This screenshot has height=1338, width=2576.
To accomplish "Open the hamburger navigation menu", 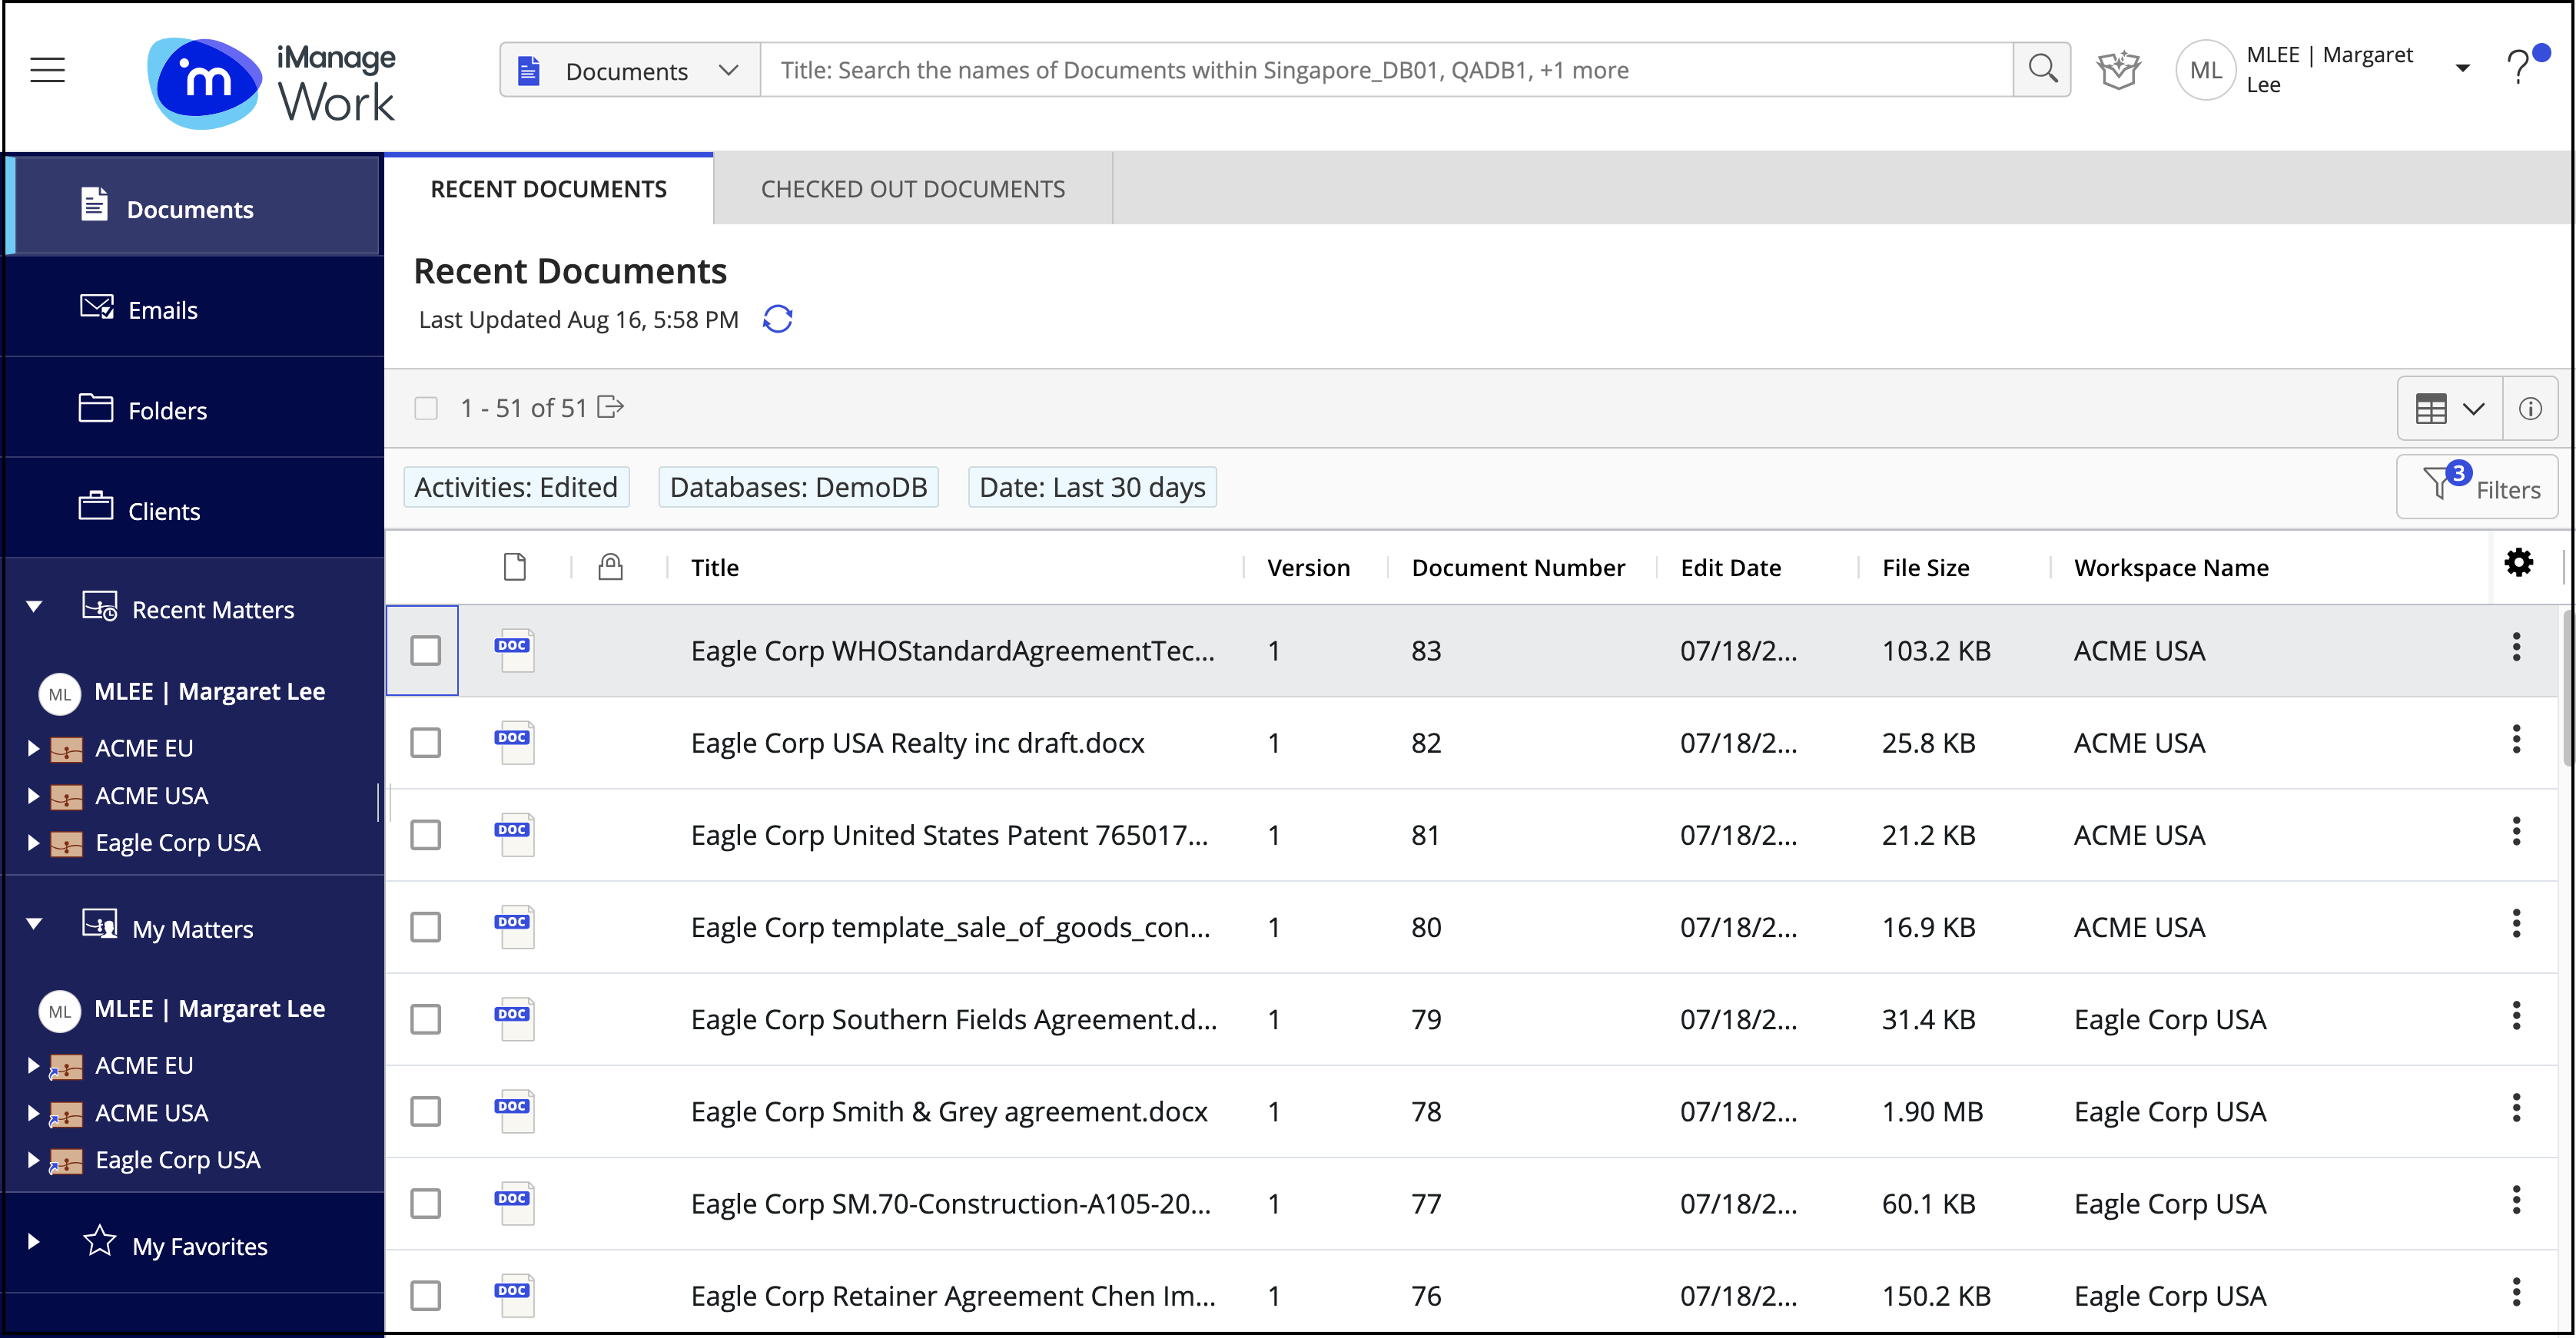I will [x=47, y=70].
